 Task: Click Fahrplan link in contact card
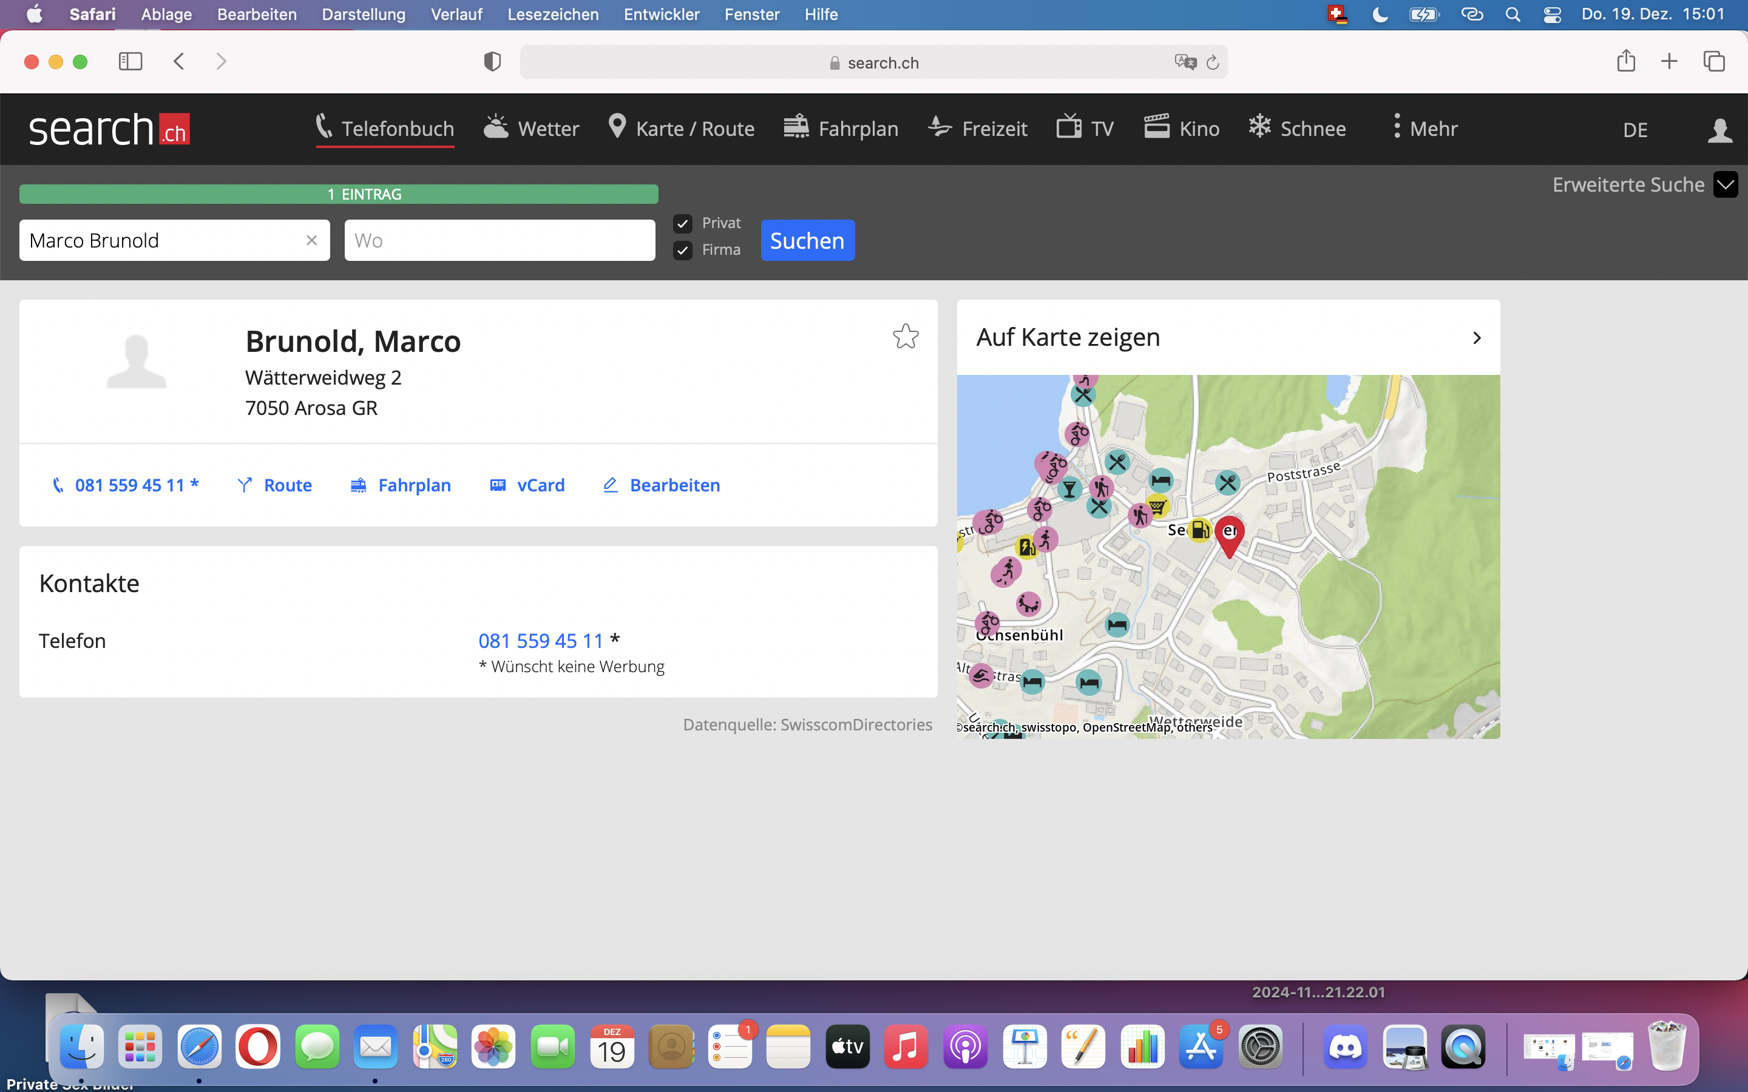[x=400, y=485]
